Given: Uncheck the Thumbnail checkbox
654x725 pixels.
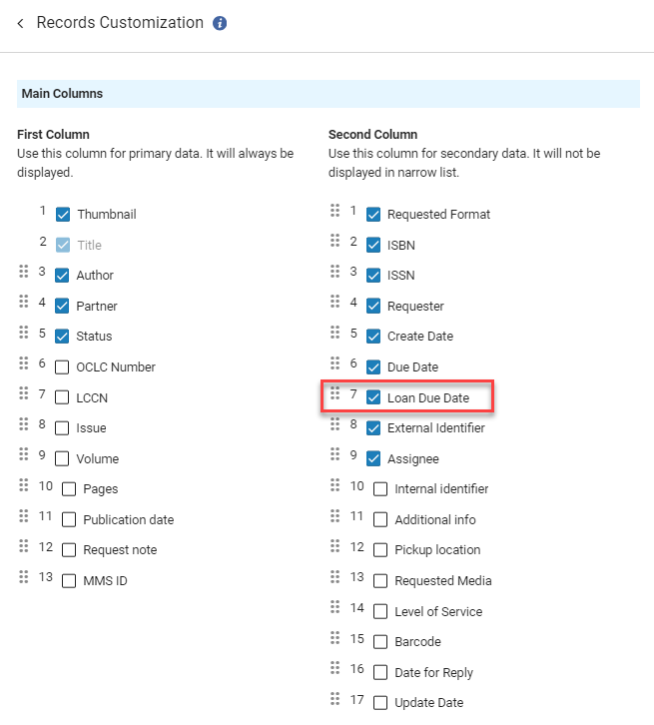Looking at the screenshot, I should pyautogui.click(x=63, y=214).
